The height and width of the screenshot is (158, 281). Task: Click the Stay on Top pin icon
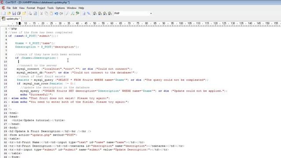point(89,14)
